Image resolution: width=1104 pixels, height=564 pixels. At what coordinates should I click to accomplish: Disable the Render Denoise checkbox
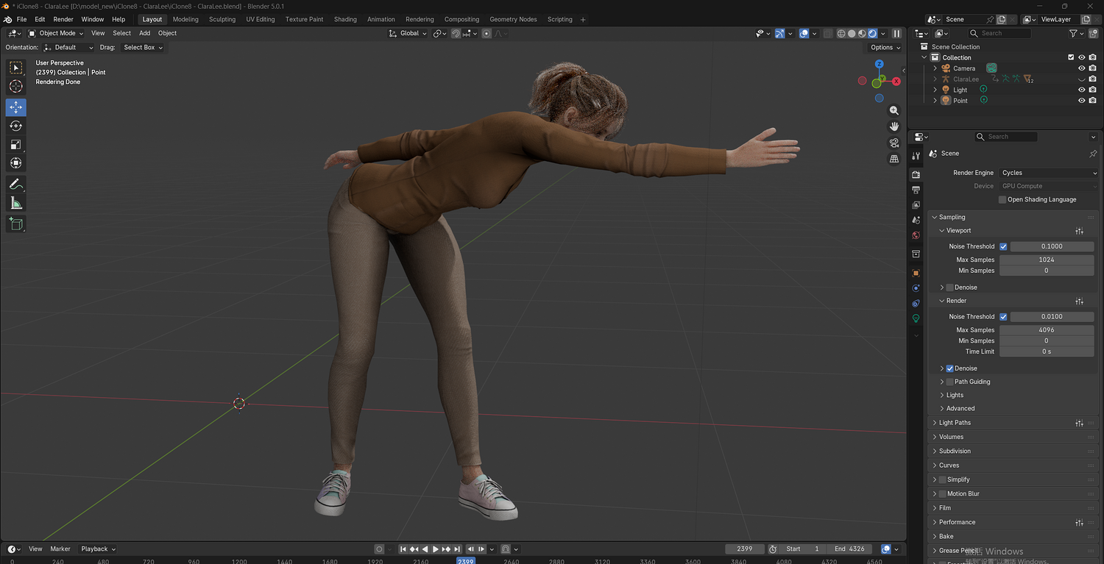coord(949,368)
